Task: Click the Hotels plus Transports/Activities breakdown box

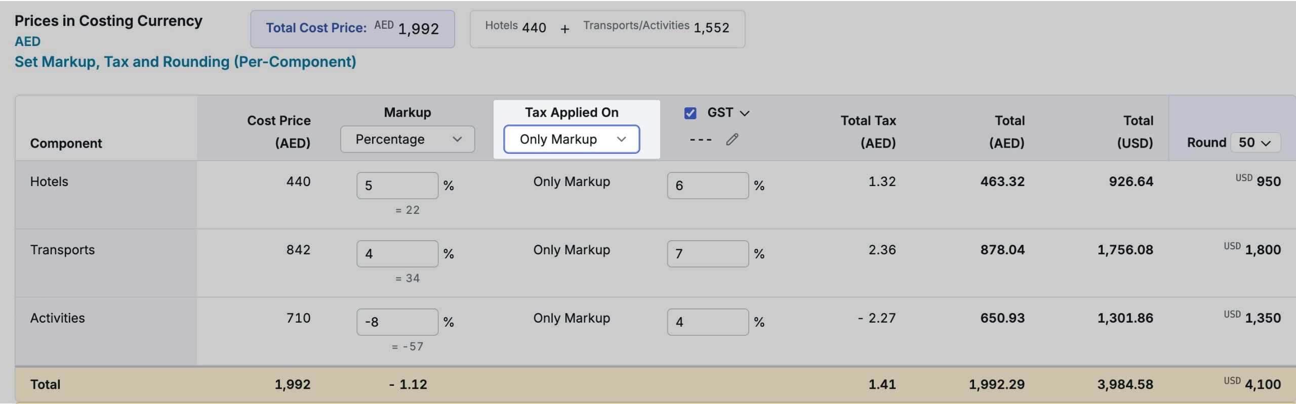Action: tap(607, 29)
